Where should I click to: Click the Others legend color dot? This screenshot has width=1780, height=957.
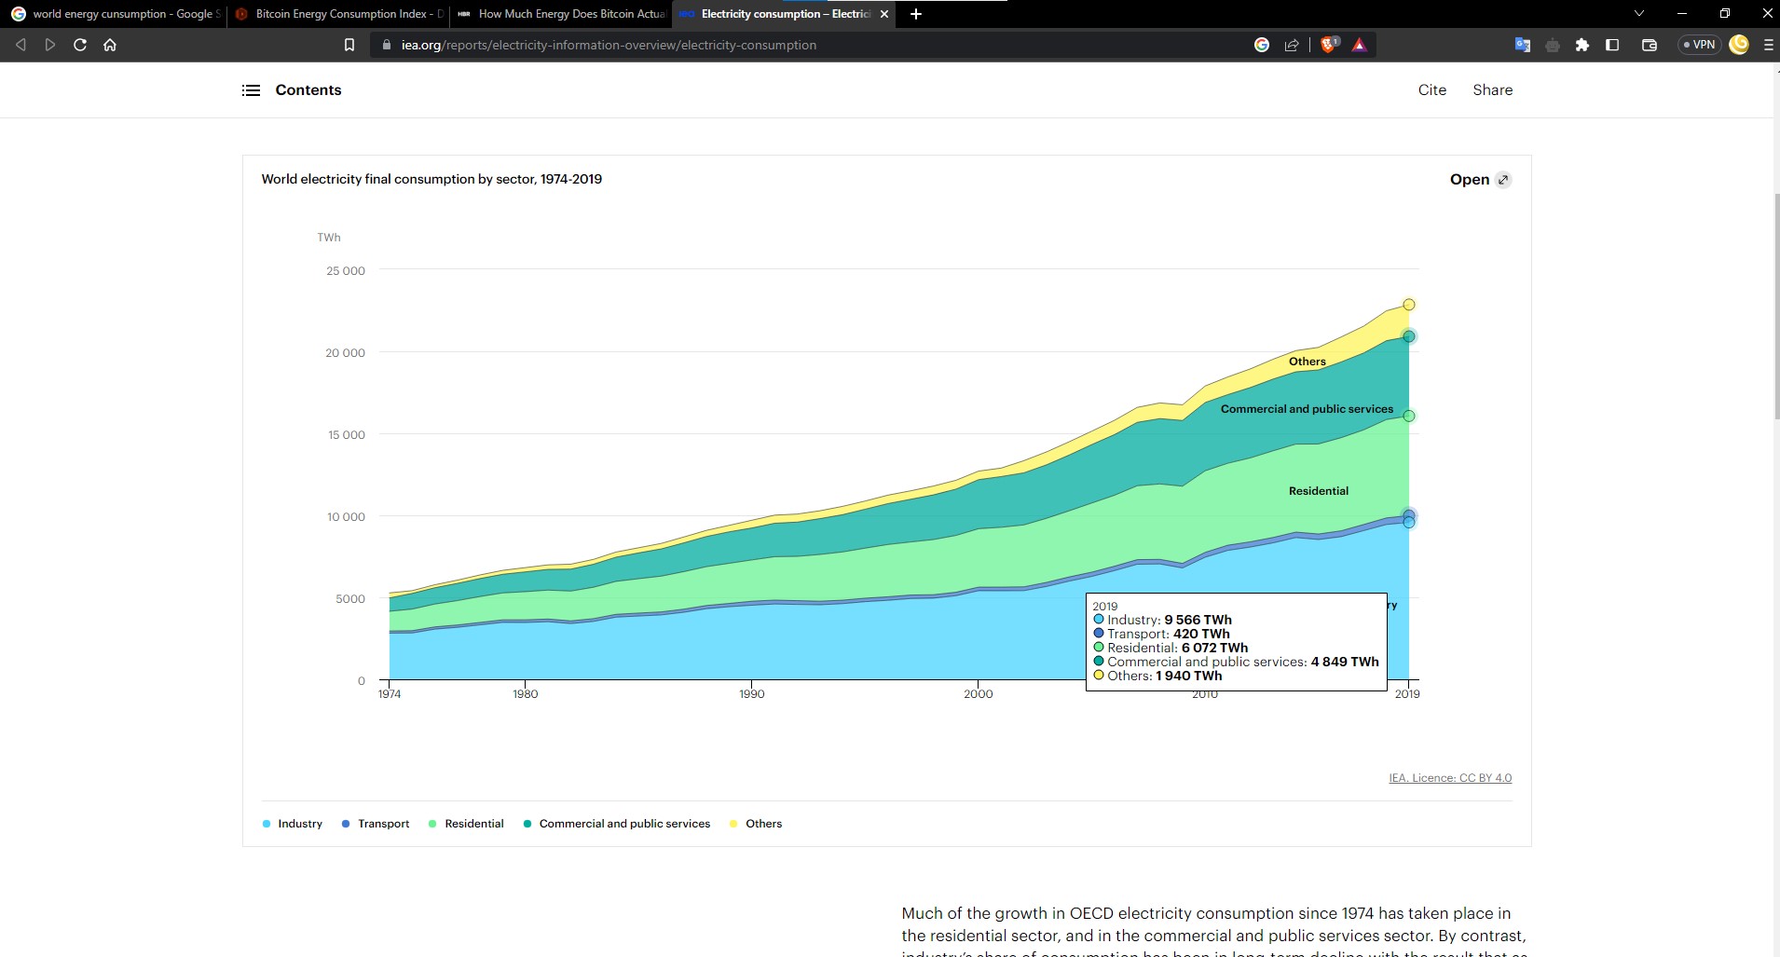(x=733, y=824)
